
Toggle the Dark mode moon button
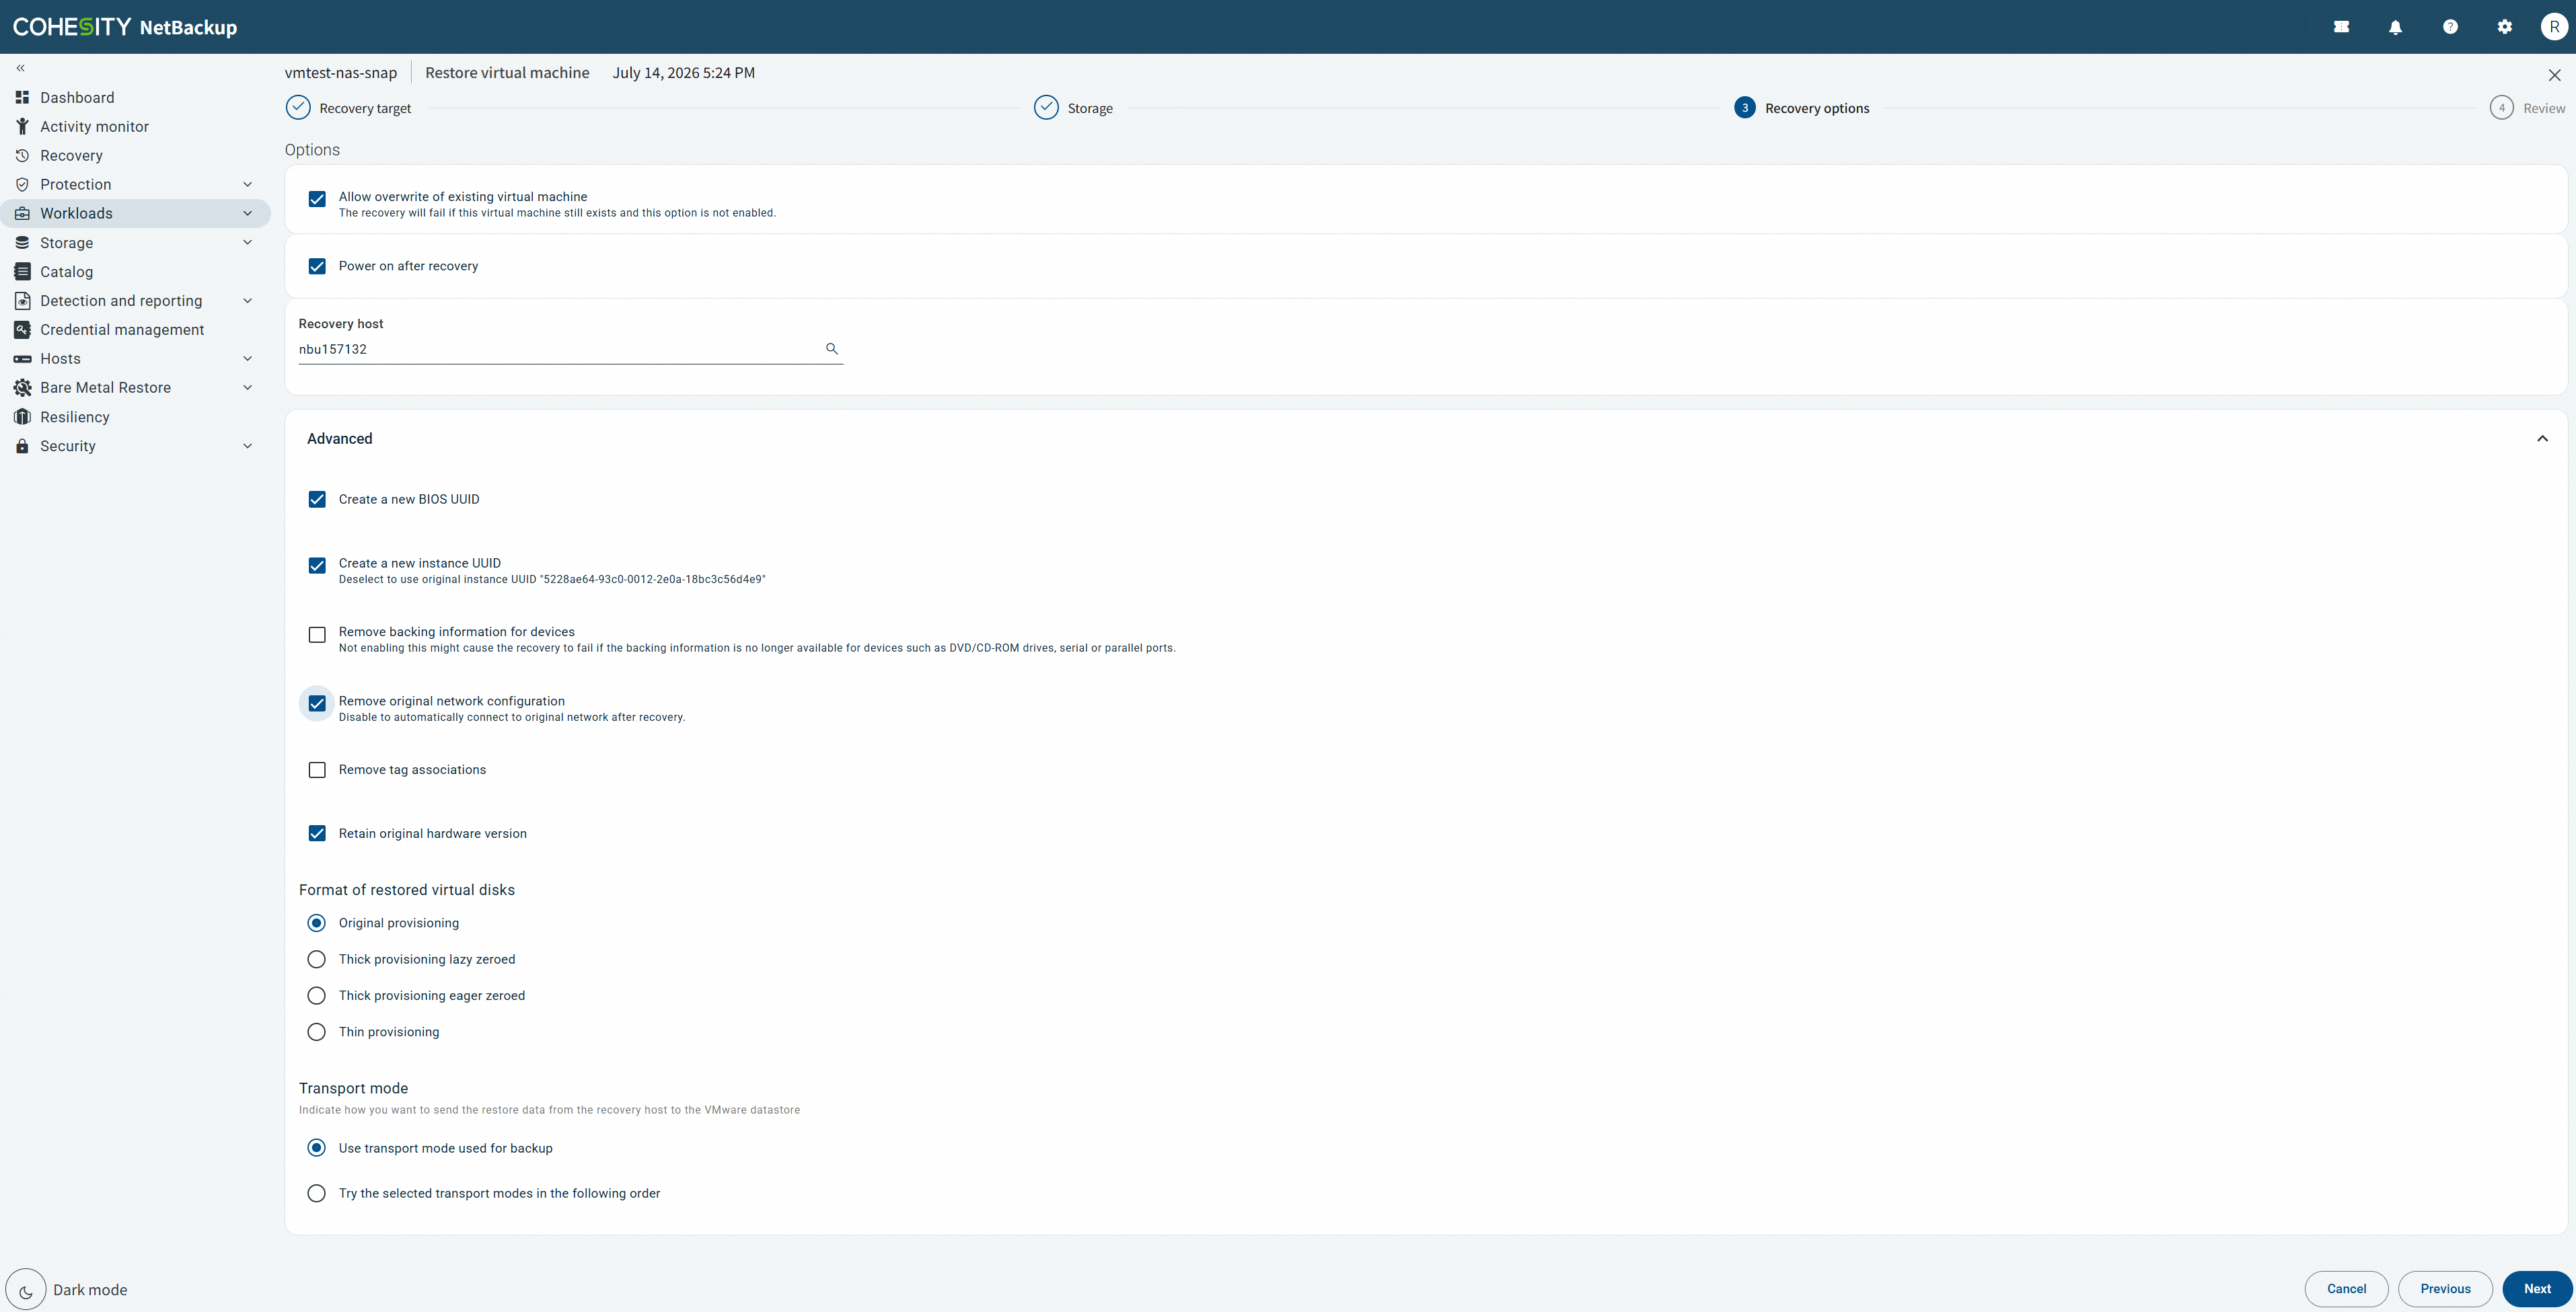click(x=26, y=1289)
